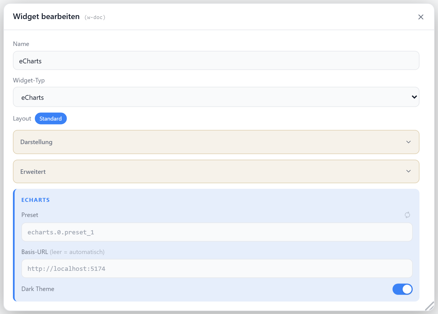
Task: Select the Standard layout pill
Action: [x=51, y=119]
